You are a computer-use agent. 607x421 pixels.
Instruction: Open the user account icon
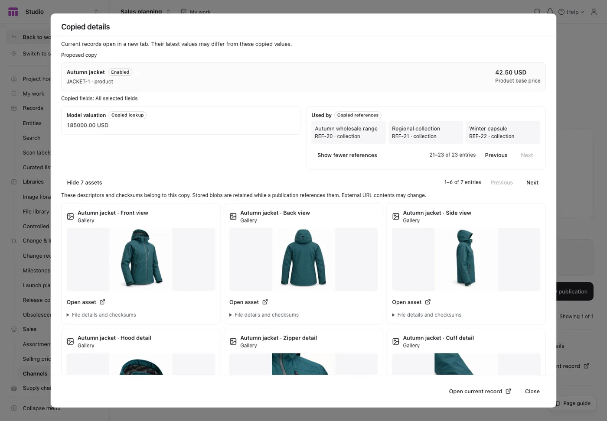[x=594, y=12]
